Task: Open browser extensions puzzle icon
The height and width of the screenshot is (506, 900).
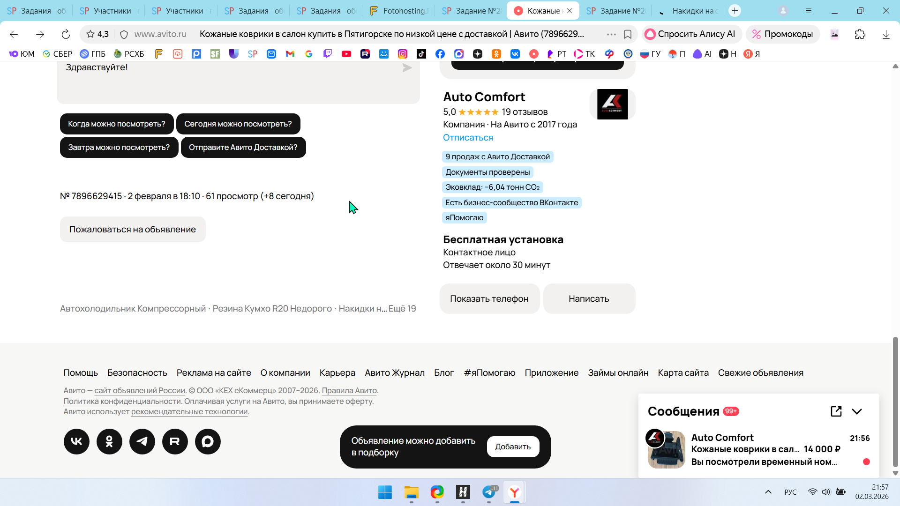Action: point(860,34)
